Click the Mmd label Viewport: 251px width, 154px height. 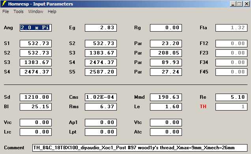pyautogui.click(x=139, y=97)
